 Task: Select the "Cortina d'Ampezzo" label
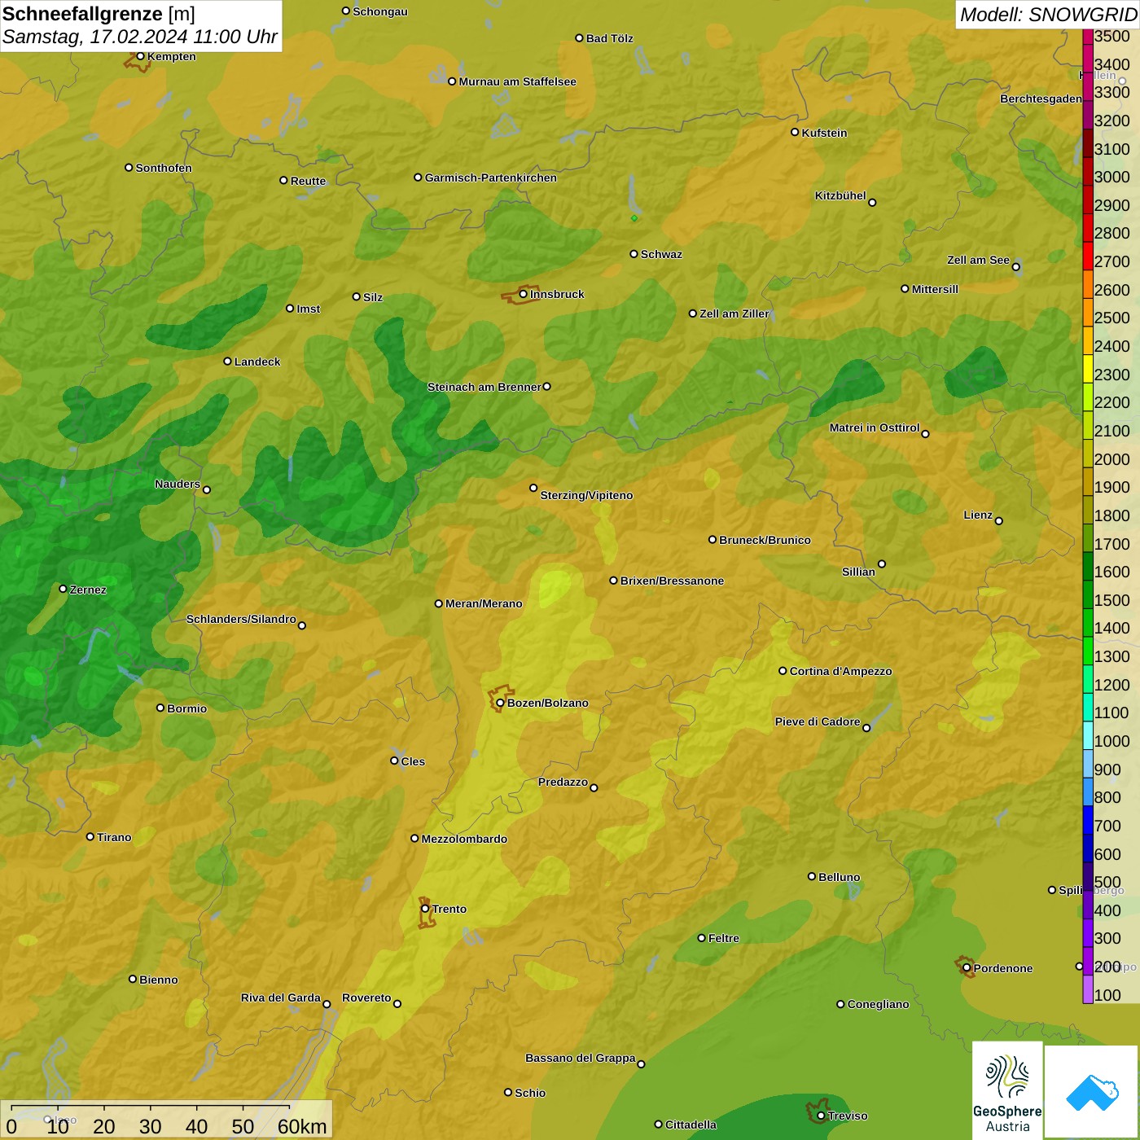click(x=841, y=671)
